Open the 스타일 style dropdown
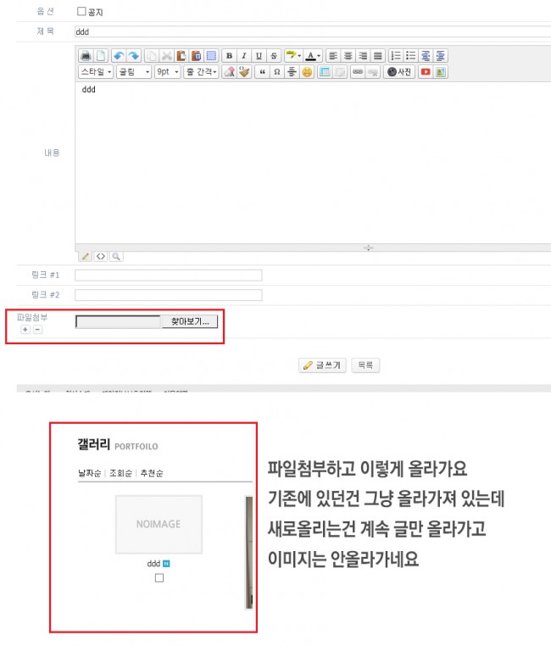Screen dimensions: 551x646 (96, 72)
